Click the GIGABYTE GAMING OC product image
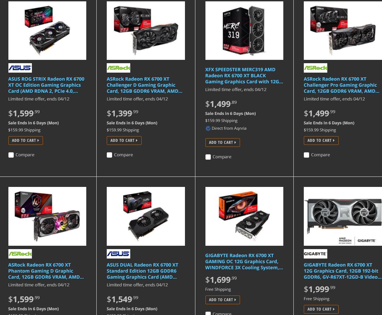Image resolution: width=382 pixels, height=315 pixels. coord(244,216)
